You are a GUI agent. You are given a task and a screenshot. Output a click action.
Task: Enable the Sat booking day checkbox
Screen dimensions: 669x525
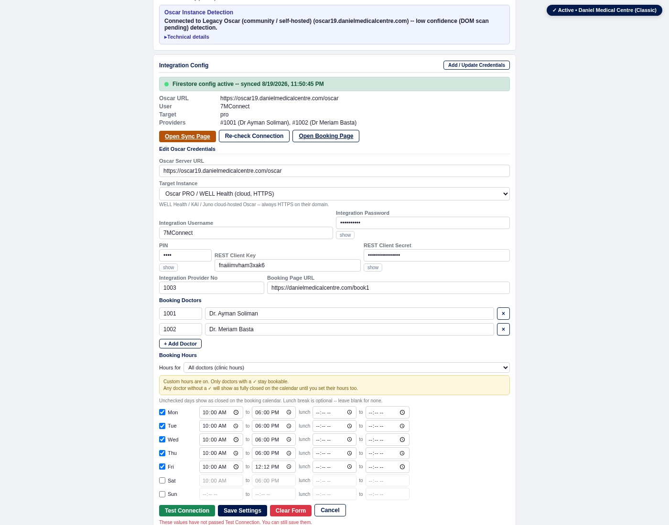coord(162,481)
